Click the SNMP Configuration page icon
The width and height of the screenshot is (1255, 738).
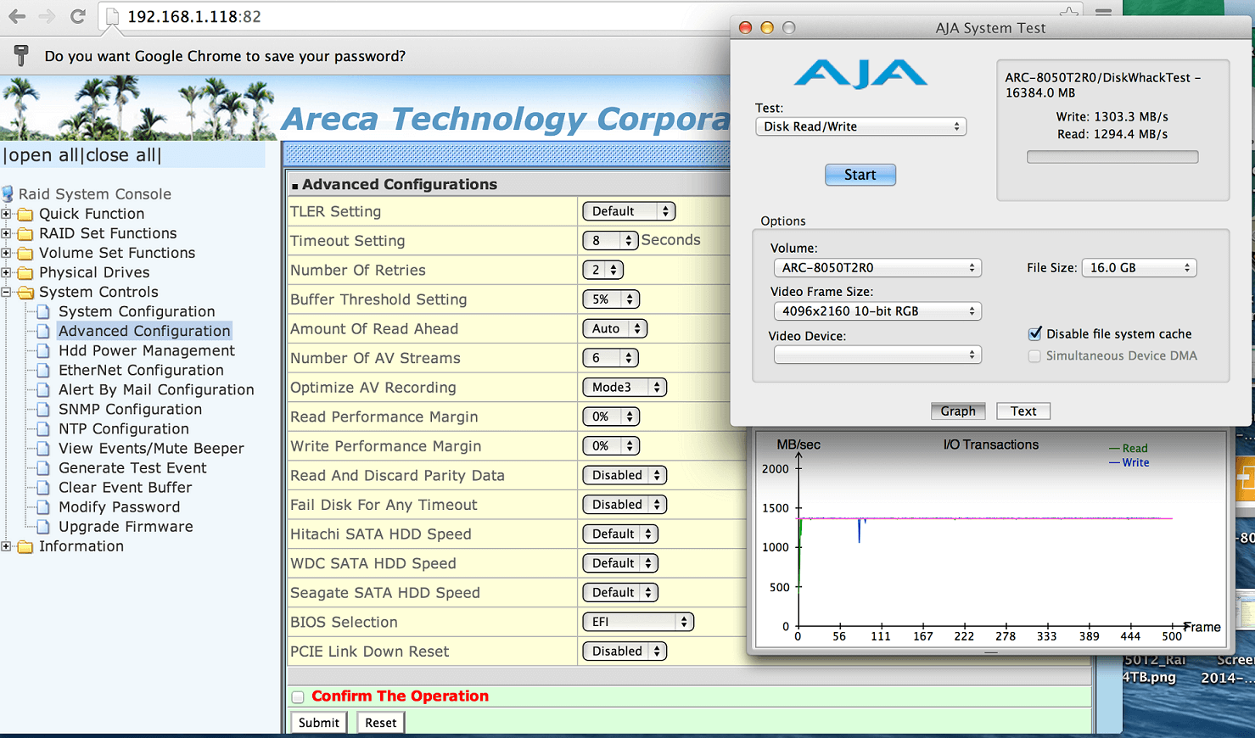42,409
